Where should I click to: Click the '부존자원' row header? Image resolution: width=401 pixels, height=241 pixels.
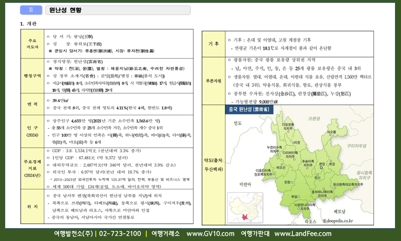click(214, 81)
